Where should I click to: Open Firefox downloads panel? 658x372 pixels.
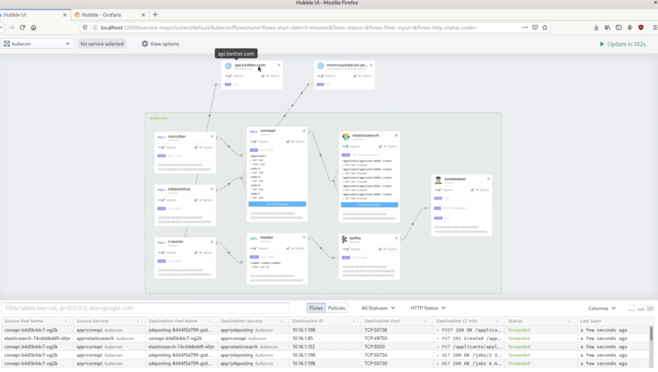(x=596, y=27)
